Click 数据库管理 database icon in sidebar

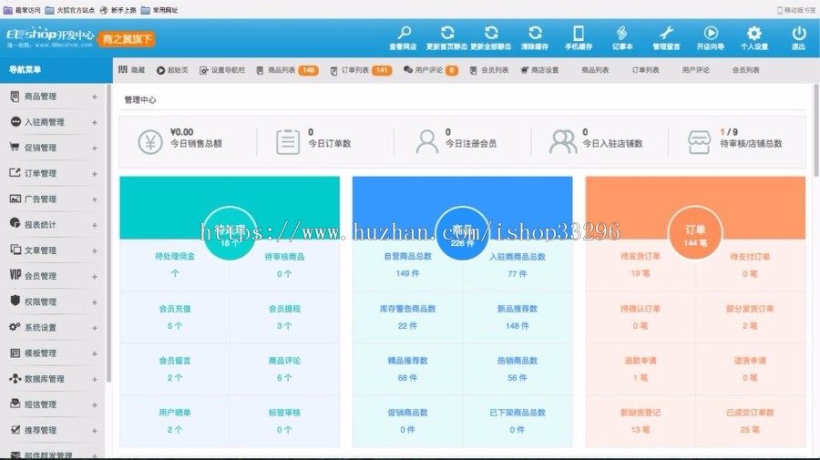click(x=15, y=378)
